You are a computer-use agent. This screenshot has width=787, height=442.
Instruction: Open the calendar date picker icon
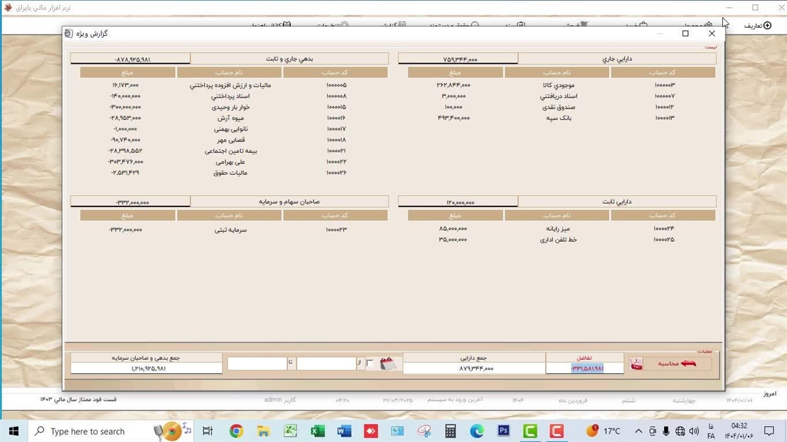[387, 363]
